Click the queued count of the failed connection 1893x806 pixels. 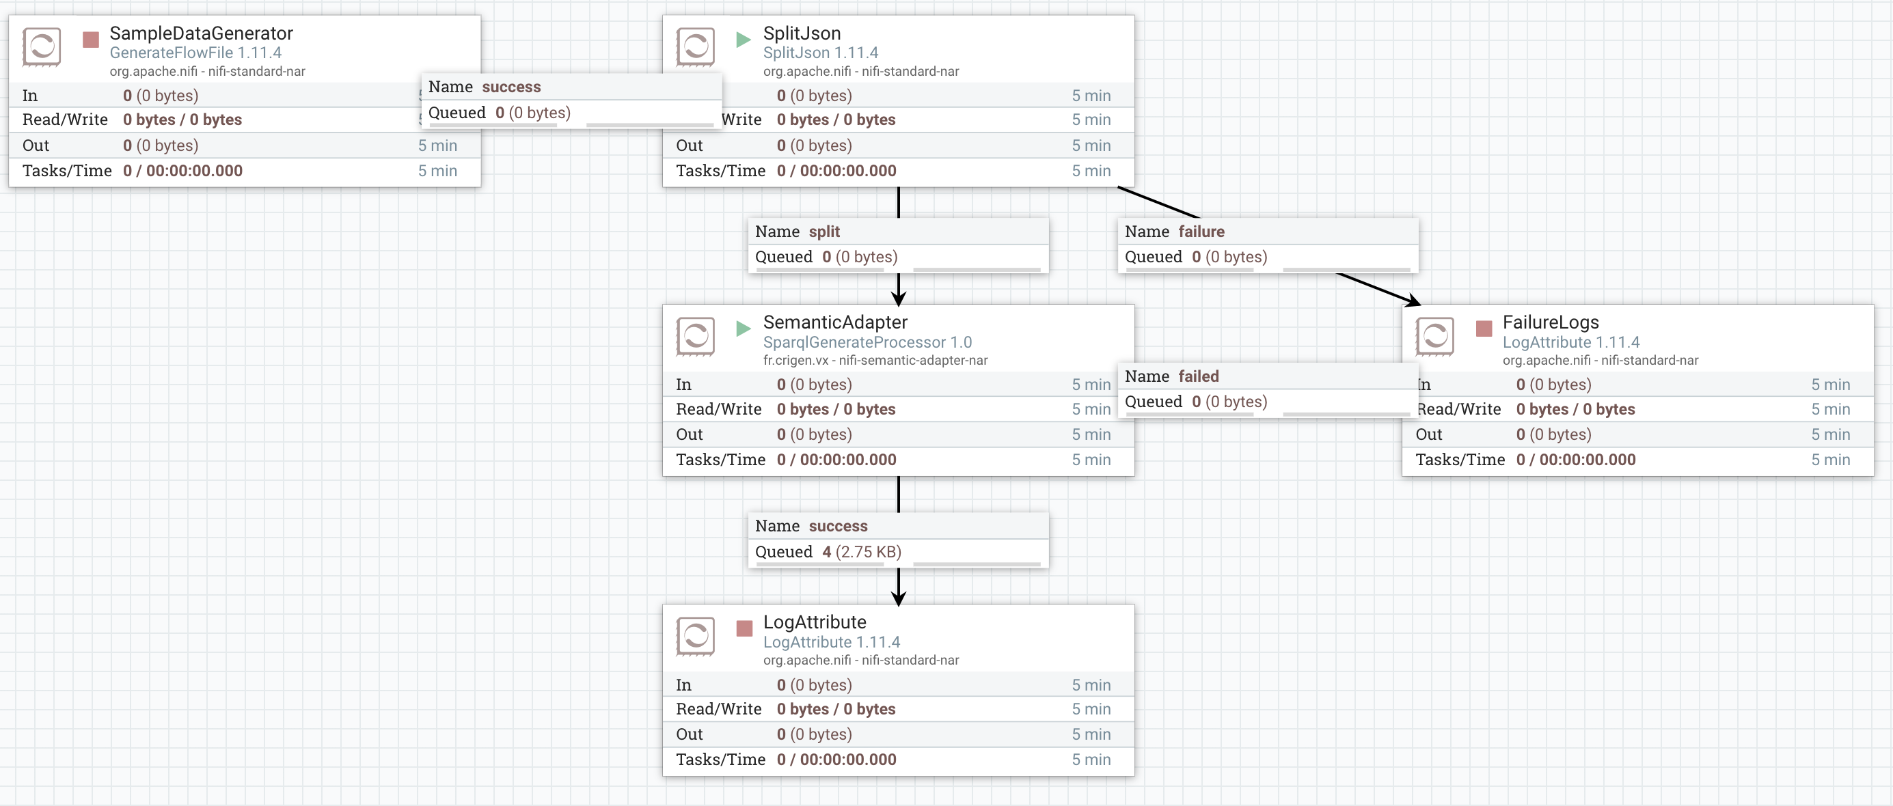1229,402
